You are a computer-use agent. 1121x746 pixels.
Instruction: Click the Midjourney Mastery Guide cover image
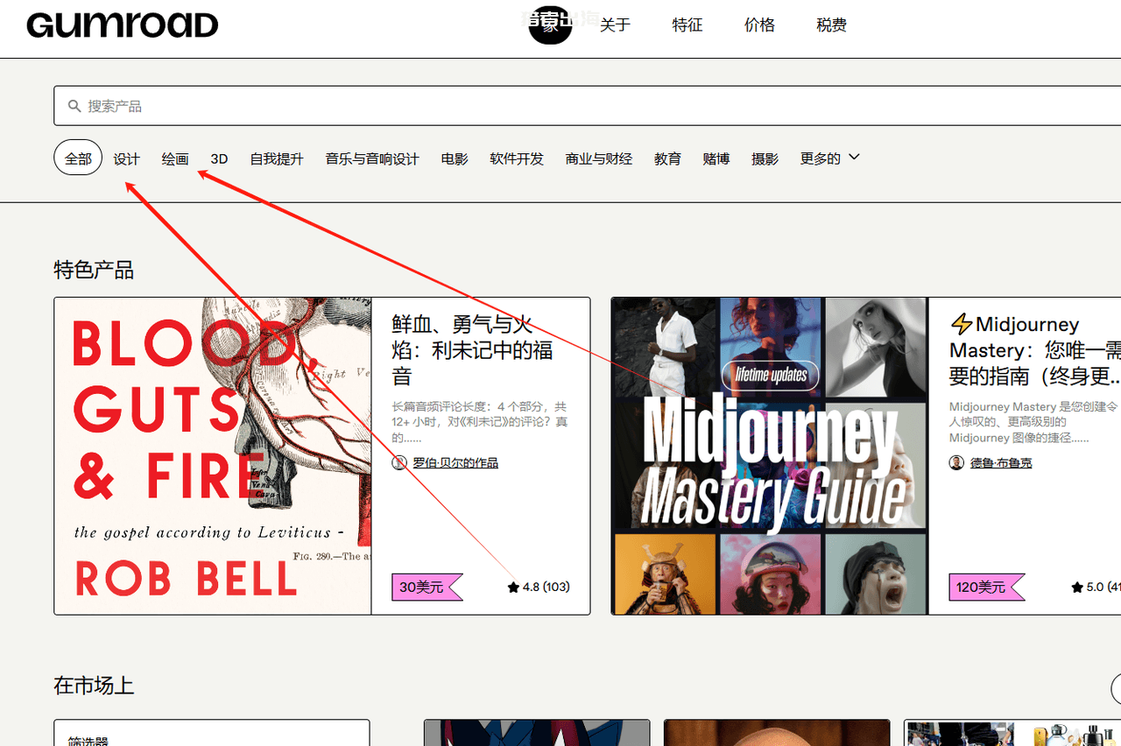(769, 456)
